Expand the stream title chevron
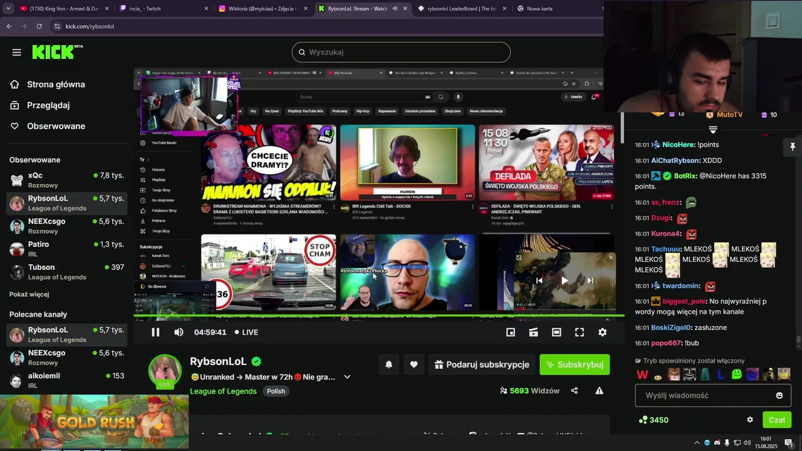This screenshot has height=451, width=802. point(347,377)
